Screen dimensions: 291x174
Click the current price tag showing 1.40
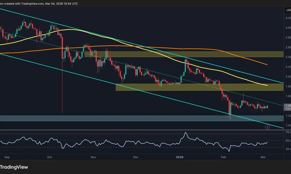coord(287,105)
